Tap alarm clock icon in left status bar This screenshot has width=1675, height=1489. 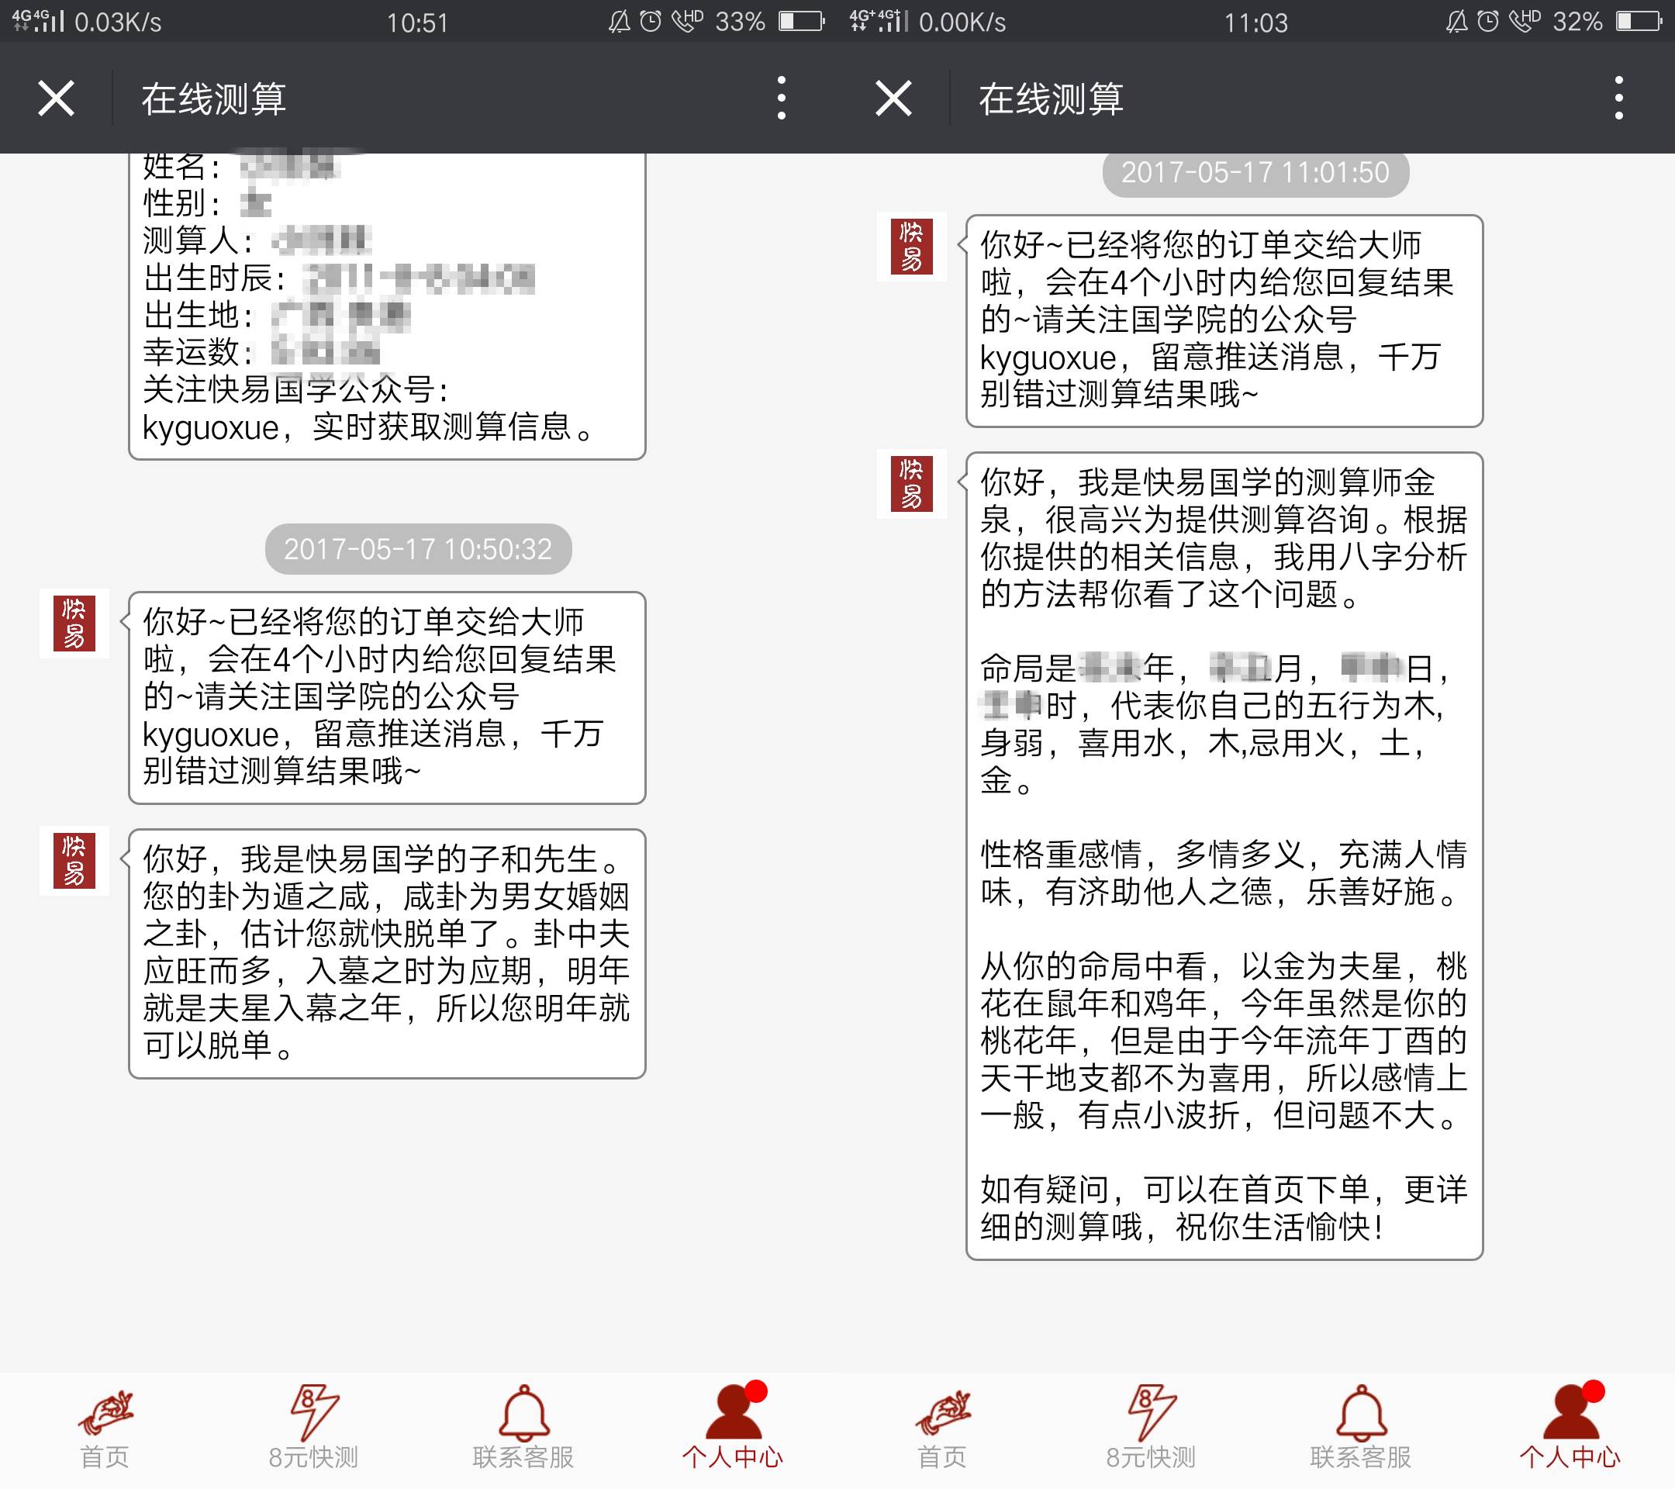click(x=651, y=21)
